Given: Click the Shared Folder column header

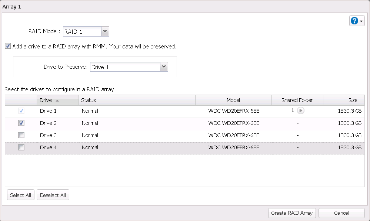Looking at the screenshot, I should pyautogui.click(x=297, y=100).
